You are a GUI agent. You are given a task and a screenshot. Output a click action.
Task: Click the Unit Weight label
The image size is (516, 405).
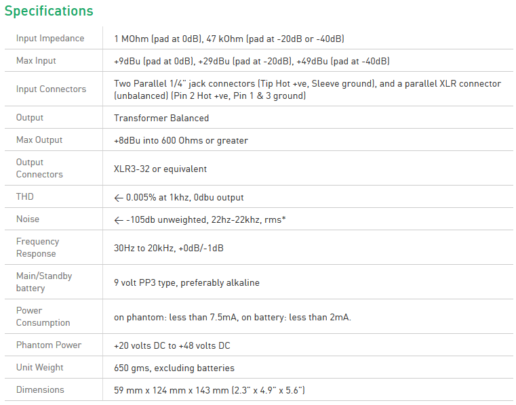(x=39, y=368)
